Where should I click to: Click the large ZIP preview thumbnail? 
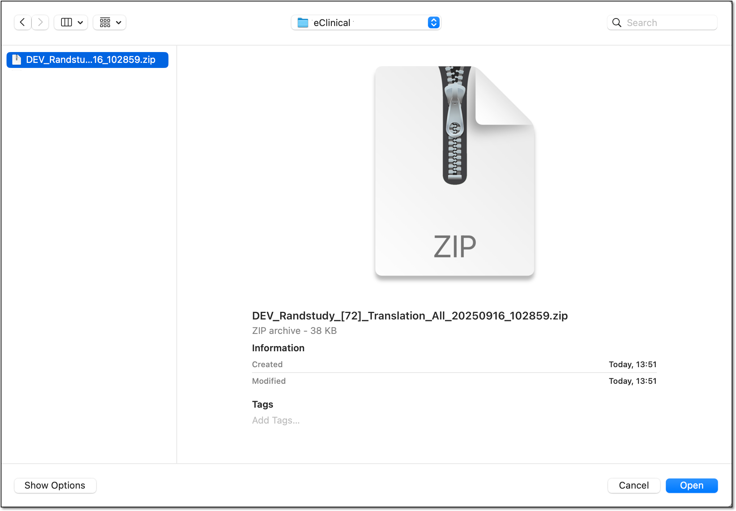pyautogui.click(x=455, y=171)
